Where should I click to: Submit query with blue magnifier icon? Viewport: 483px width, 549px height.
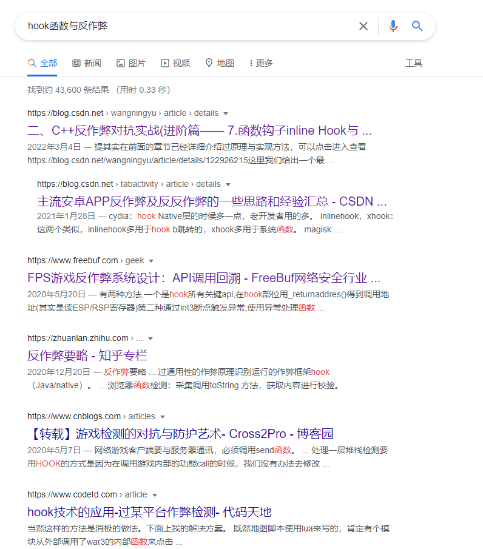417,26
